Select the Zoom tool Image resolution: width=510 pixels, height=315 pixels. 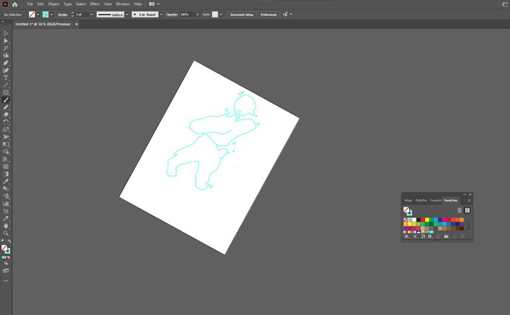[6, 233]
